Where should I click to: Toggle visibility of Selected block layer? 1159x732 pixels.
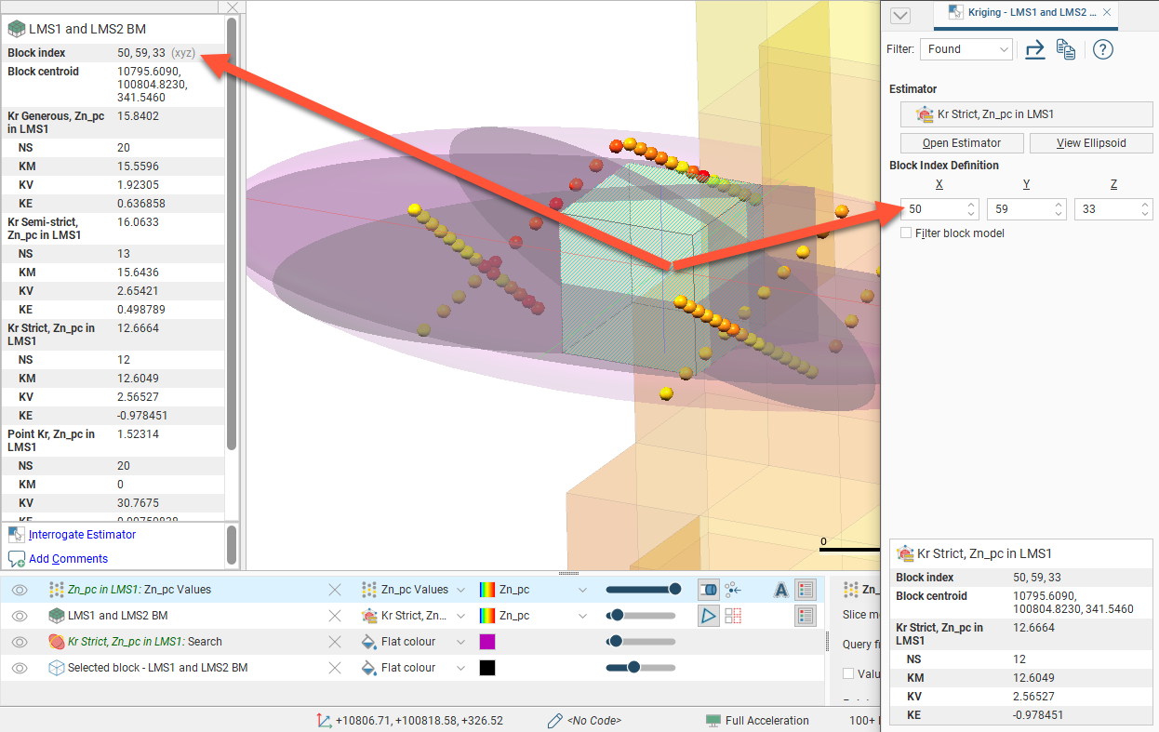19,668
